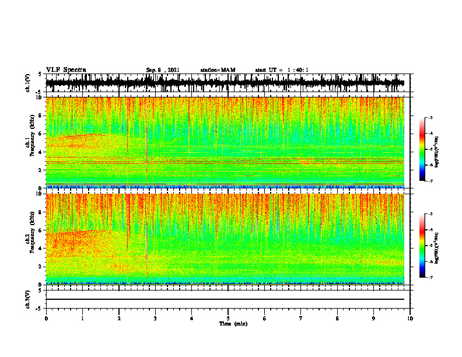Click the ch.1 spectrogram color bar

(x=422, y=149)
